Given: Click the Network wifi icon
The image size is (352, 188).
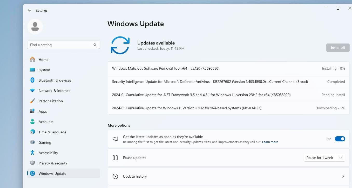Looking at the screenshot, I should pyautogui.click(x=32, y=91).
